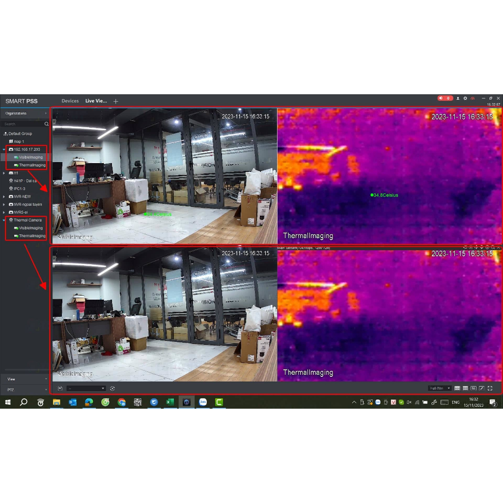Open the taskbar clock showing 16:32
The image size is (503, 503).
474,402
